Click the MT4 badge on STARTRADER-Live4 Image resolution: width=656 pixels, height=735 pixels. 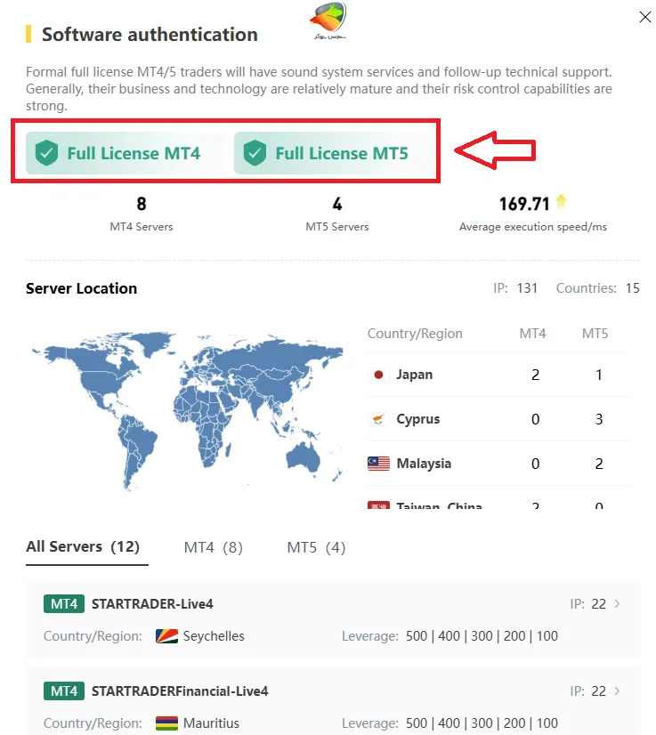pyautogui.click(x=63, y=603)
